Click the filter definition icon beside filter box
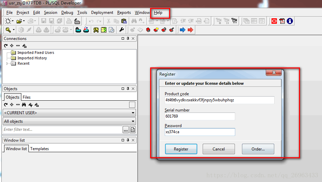Image resolution: width=322 pixels, height=182 pixels. pyautogui.click(x=133, y=129)
